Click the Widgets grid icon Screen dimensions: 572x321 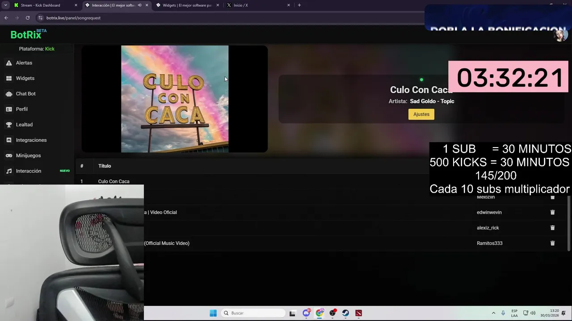pos(9,78)
